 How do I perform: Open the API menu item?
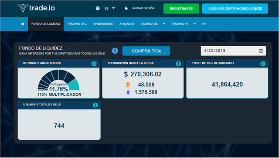[204, 24]
